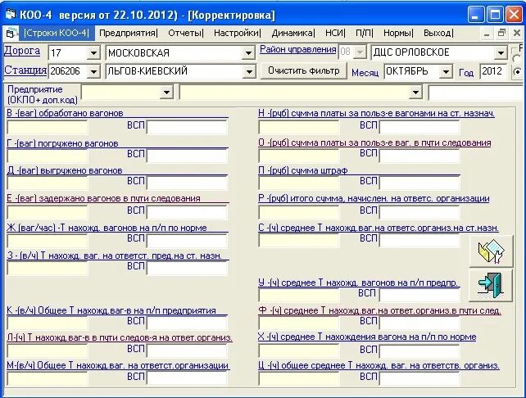Click yellow field under Е задержано вагонов
This screenshot has width=526, height=398.
click(48, 212)
